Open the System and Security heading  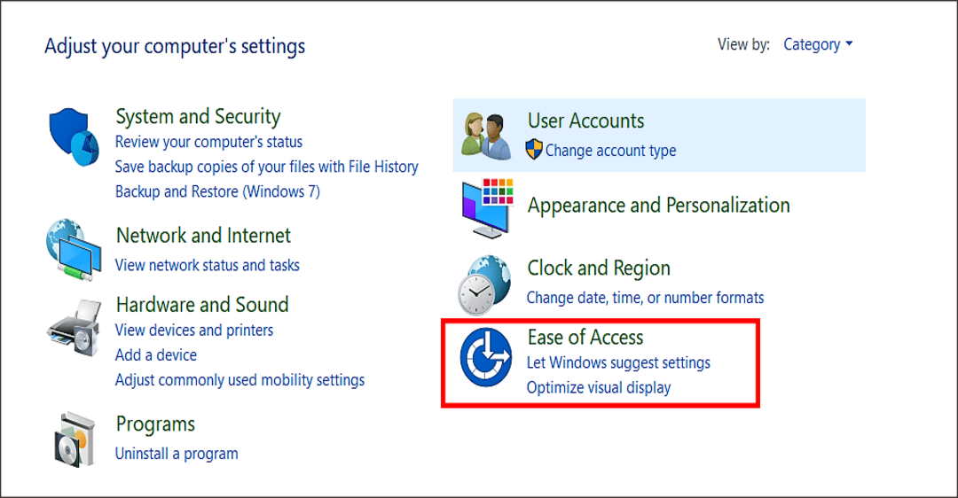tap(198, 117)
